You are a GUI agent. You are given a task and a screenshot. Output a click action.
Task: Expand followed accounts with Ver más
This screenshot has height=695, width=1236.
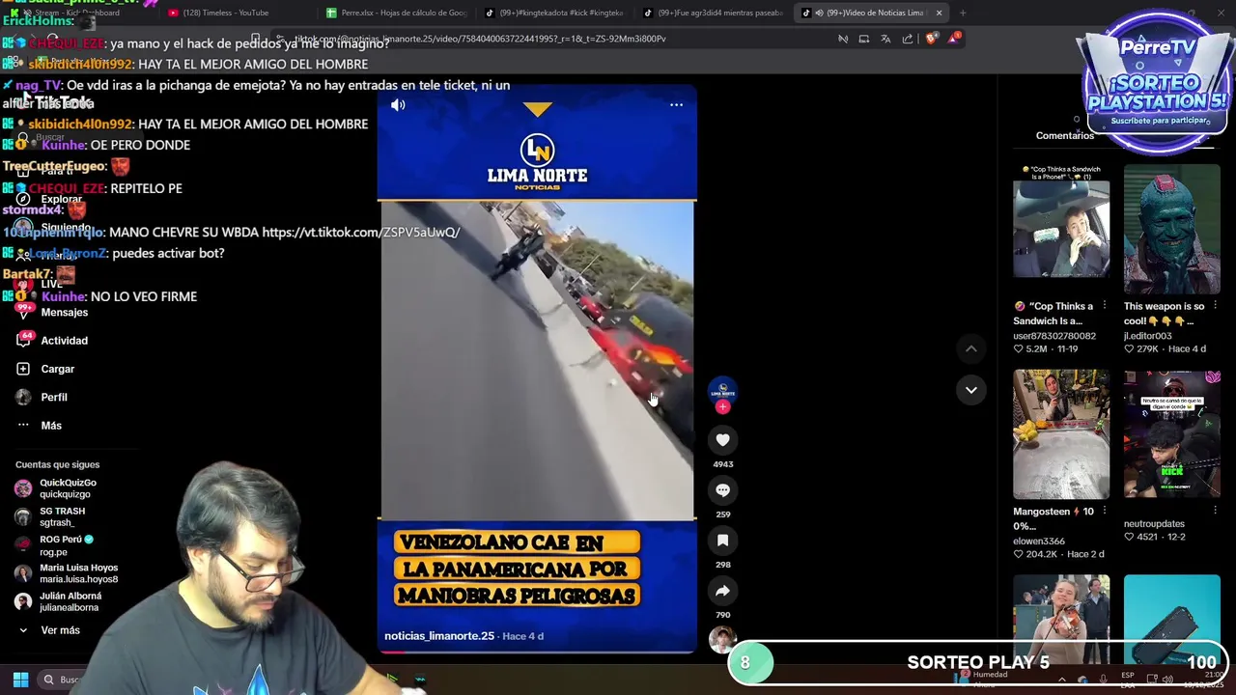pyautogui.click(x=60, y=630)
